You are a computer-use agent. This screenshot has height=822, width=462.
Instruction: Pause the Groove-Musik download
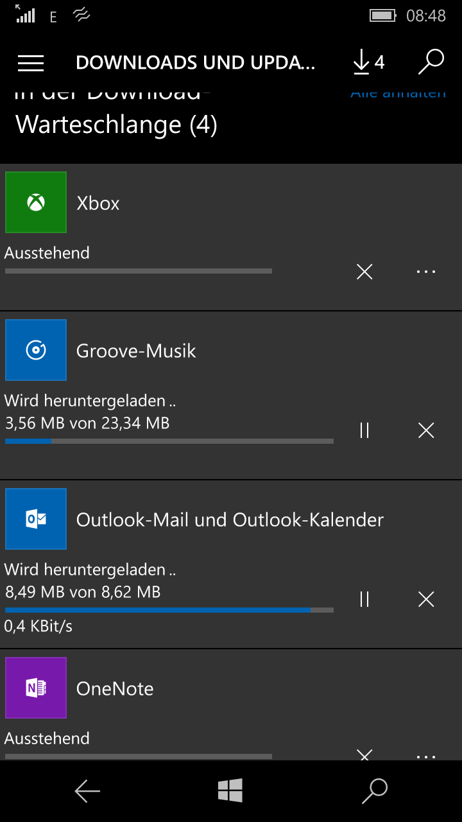pyautogui.click(x=364, y=430)
